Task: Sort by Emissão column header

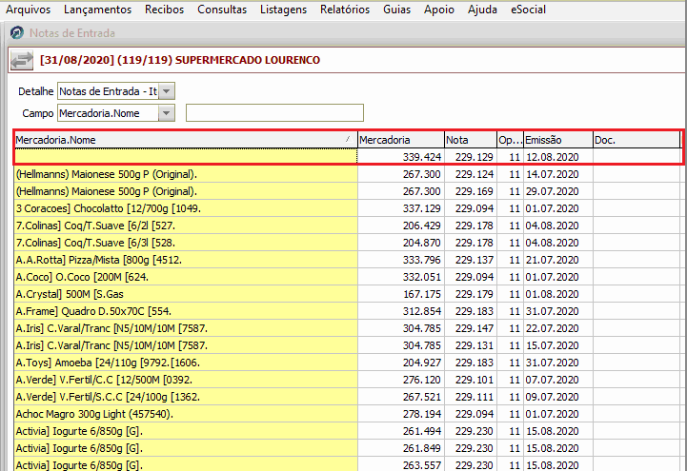Action: pos(558,140)
